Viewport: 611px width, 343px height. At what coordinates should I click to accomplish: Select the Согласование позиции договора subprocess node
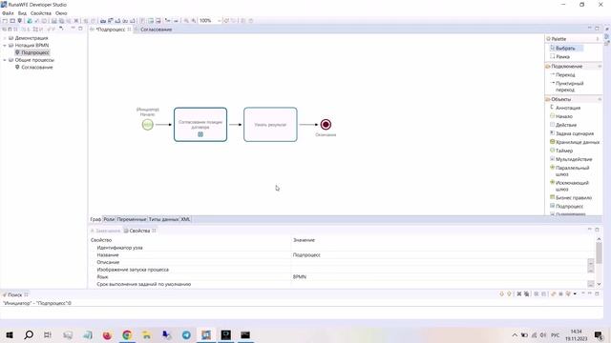200,125
